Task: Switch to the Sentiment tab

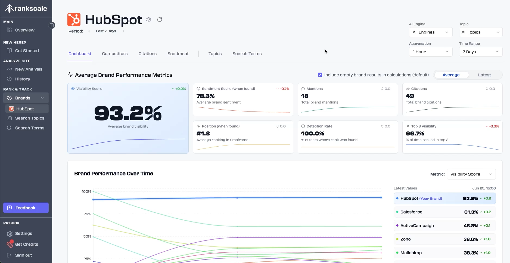Action: coord(178,54)
